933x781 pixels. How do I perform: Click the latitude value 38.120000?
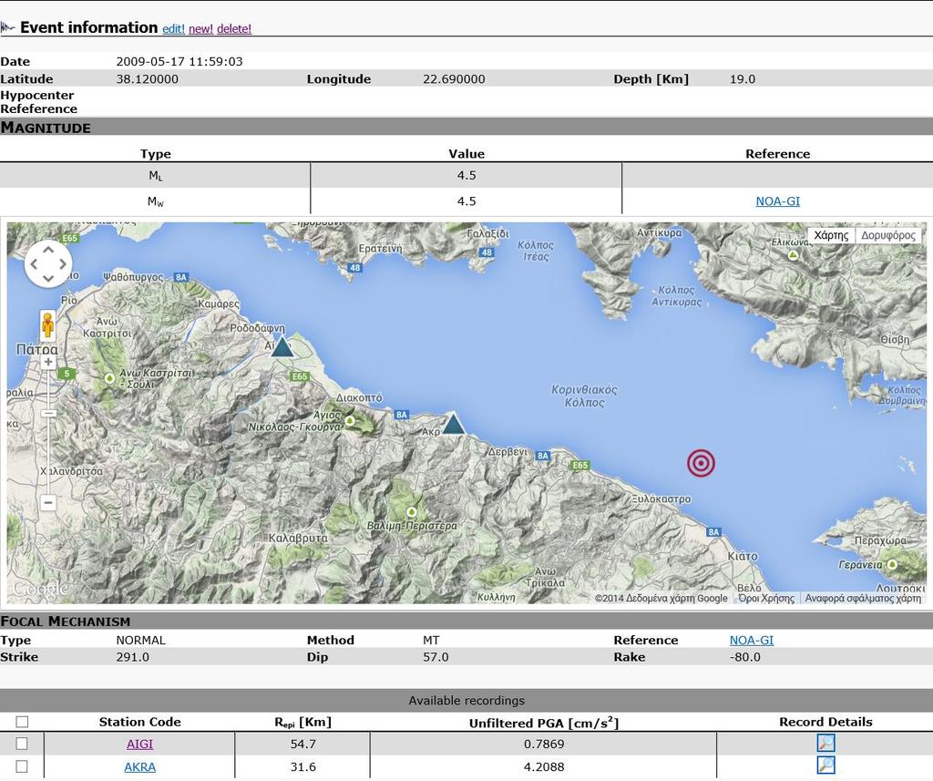(x=147, y=79)
